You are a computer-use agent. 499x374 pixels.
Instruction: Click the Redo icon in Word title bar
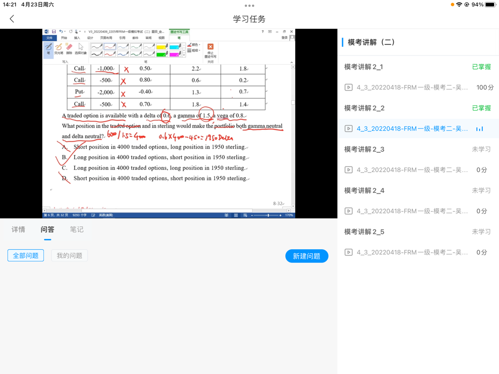(x=71, y=32)
